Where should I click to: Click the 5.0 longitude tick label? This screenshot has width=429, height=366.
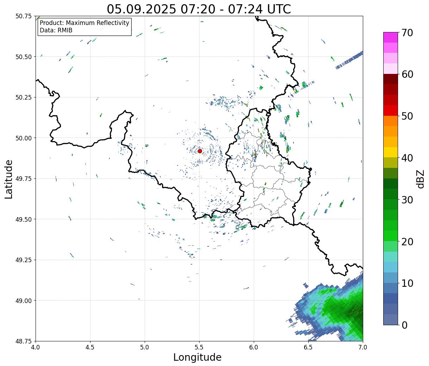click(x=145, y=347)
